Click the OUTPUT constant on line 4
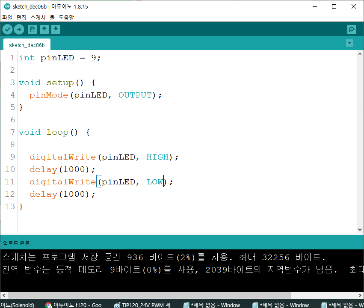The height and width of the screenshot is (308, 364). (135, 95)
